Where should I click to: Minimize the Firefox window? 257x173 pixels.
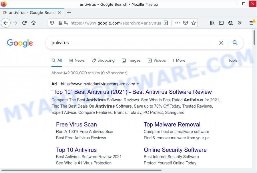235,4
